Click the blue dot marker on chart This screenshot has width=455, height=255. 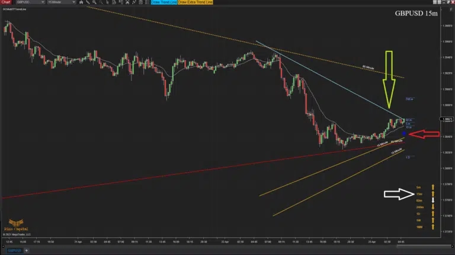tap(404, 134)
